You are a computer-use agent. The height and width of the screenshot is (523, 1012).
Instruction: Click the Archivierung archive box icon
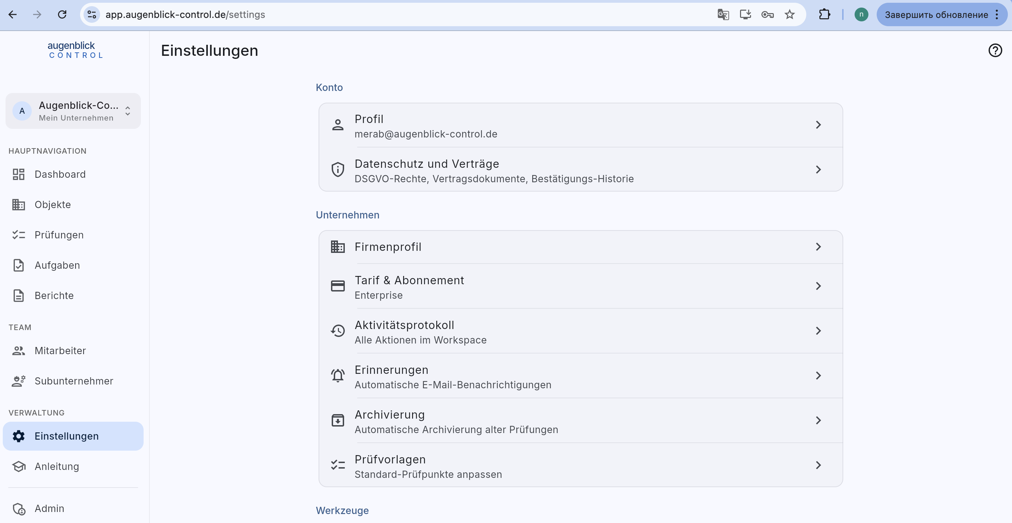click(338, 420)
